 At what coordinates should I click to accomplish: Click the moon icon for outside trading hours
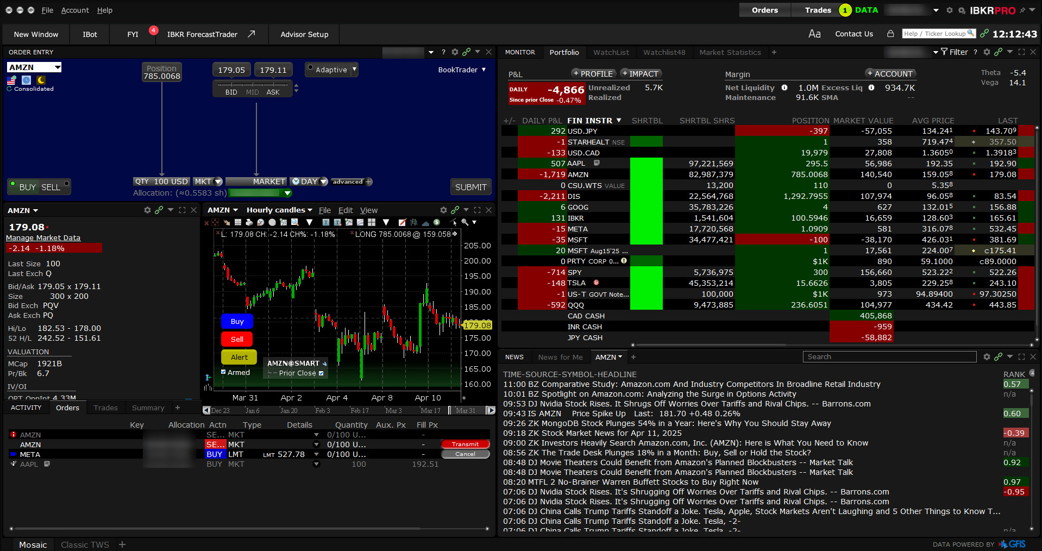40,80
